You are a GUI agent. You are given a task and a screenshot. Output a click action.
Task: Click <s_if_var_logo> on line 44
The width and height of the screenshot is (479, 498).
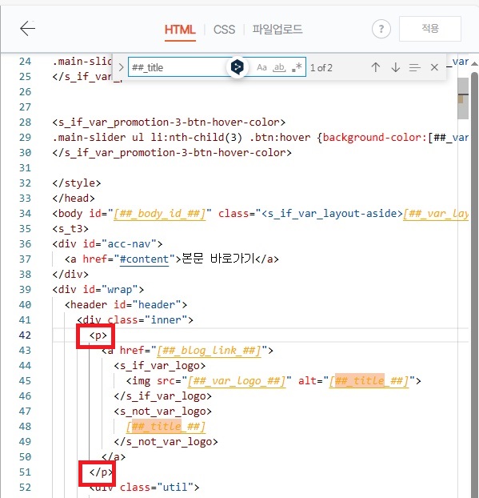tap(160, 366)
